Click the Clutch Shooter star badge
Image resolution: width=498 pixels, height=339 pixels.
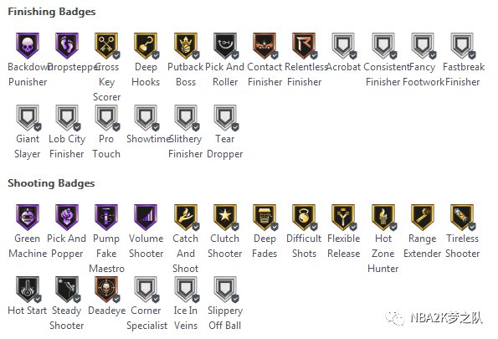[x=225, y=218]
